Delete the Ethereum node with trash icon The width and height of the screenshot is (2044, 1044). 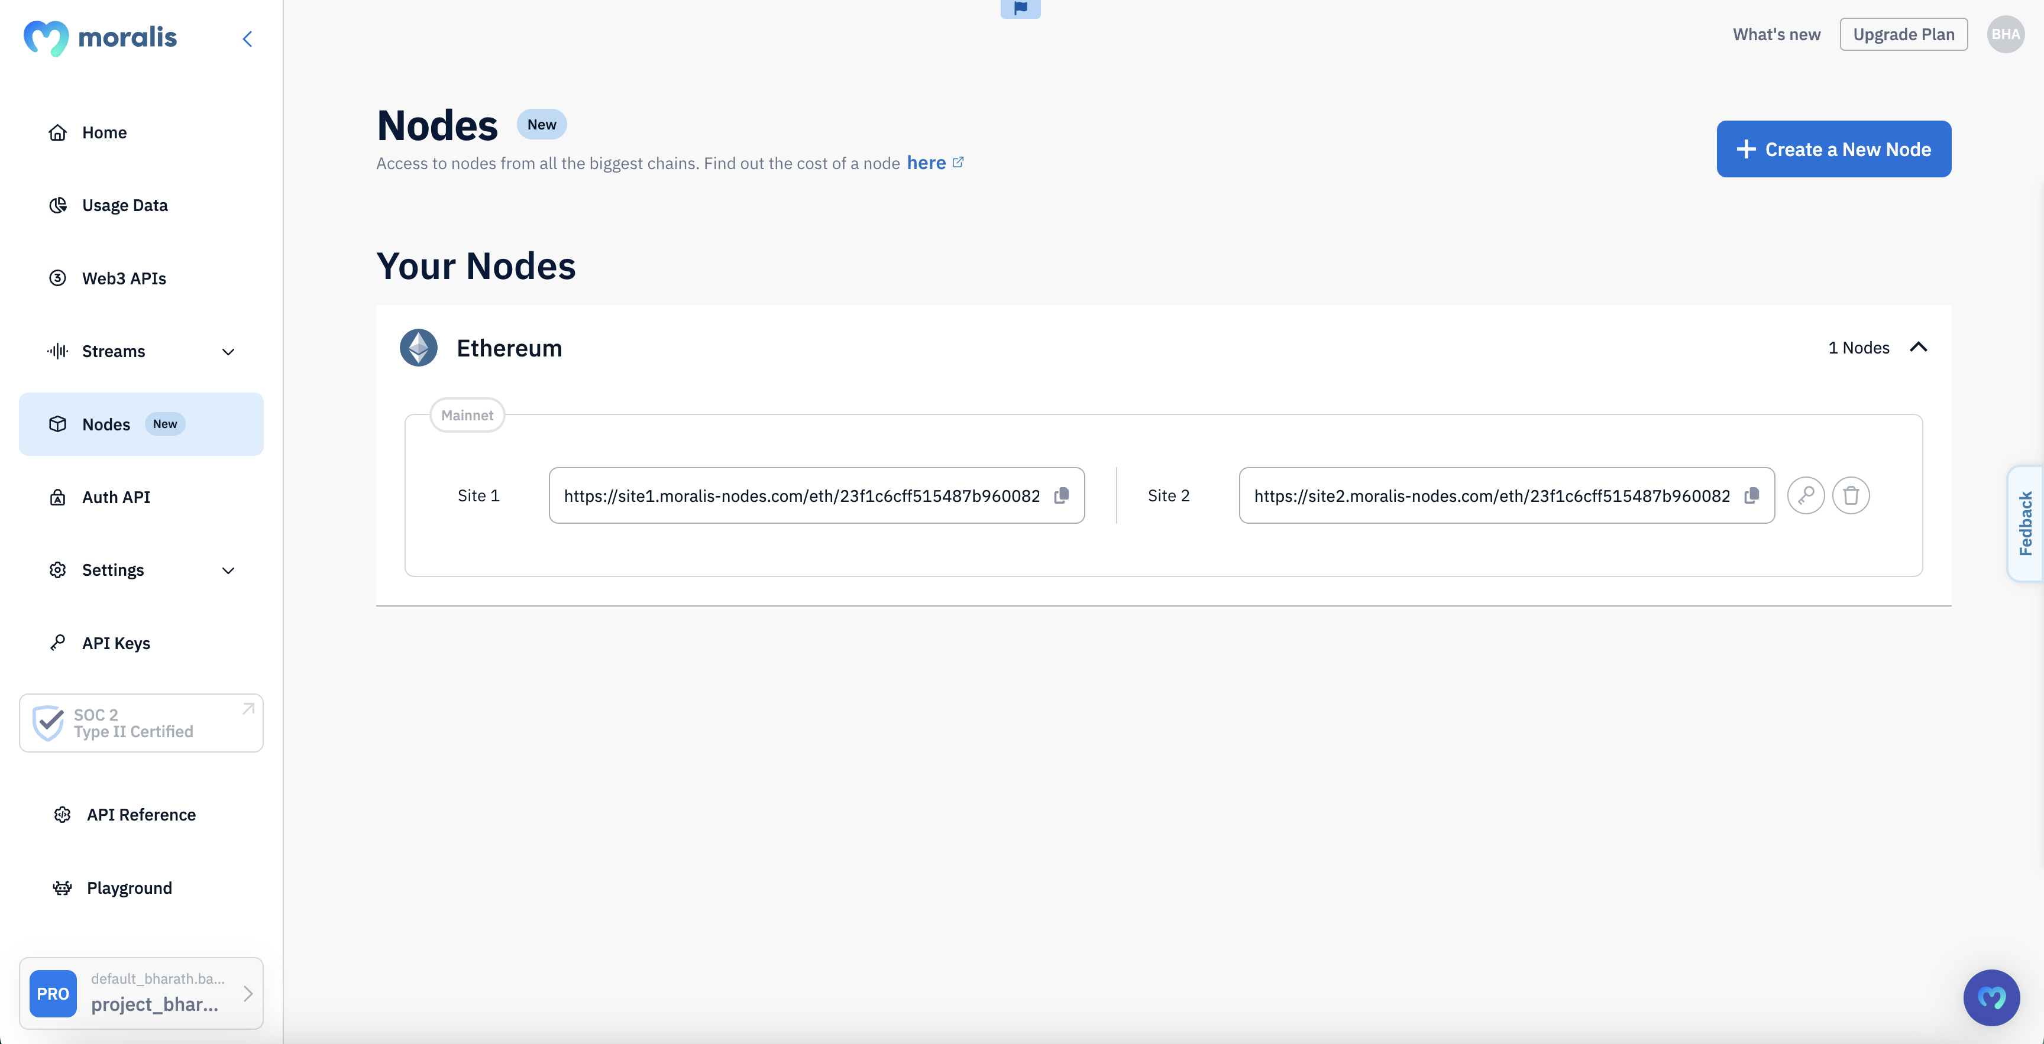tap(1851, 495)
